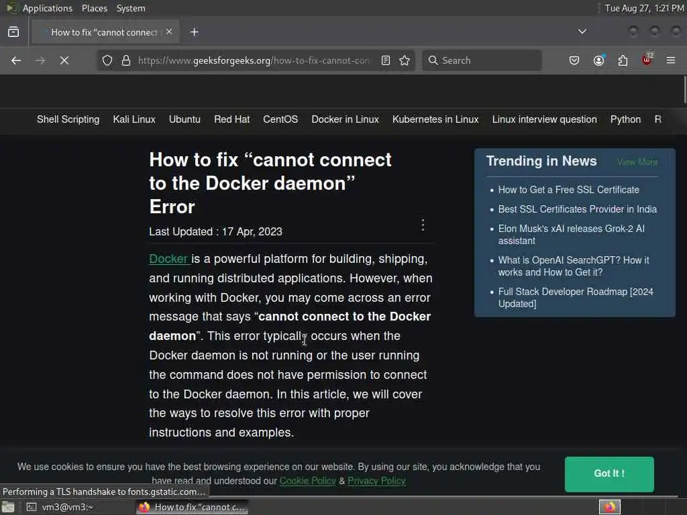This screenshot has height=515, width=687.
Task: Open the Cookie Policy link
Action: click(307, 481)
